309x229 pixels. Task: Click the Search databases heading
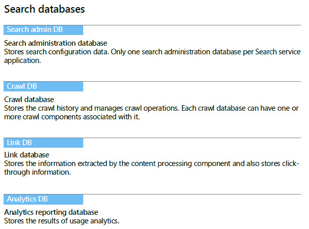click(45, 9)
